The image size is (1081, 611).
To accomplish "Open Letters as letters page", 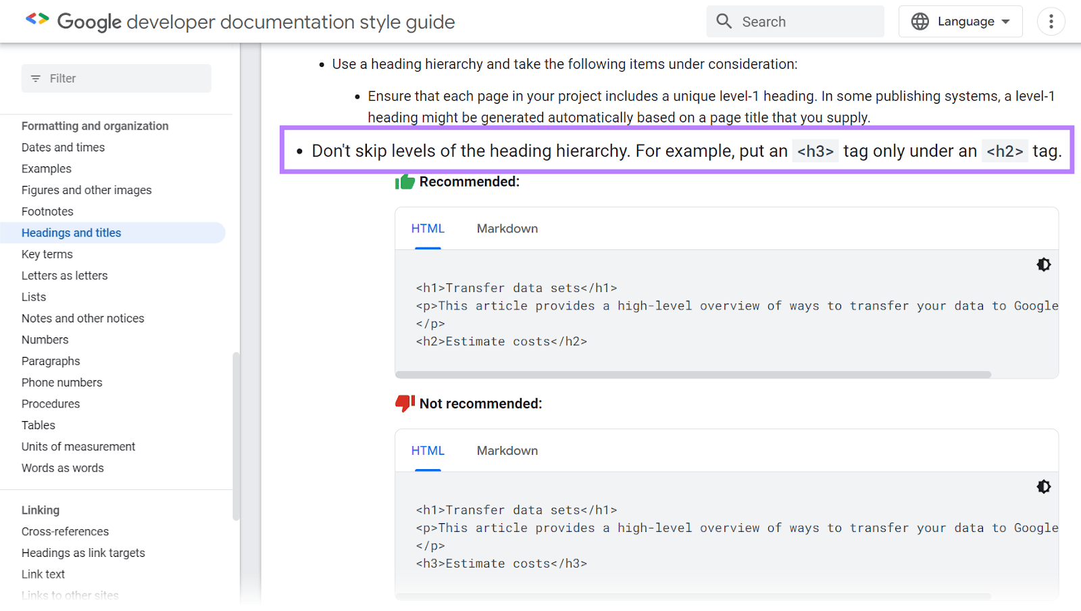I will tap(65, 276).
